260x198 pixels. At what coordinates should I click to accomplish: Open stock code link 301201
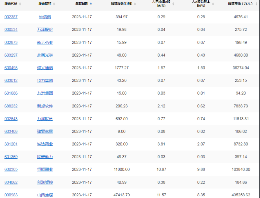point(11,144)
